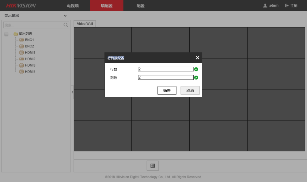Screen dimensions: 307x182
Task: Focus the 列数 input field
Action: 165,77
